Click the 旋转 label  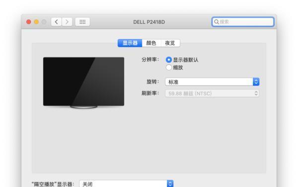(152, 82)
